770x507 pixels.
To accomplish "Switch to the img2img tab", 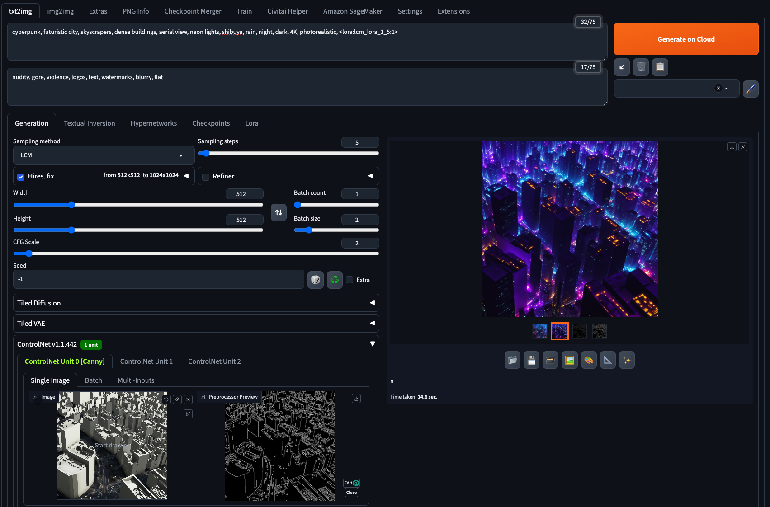I will 60,11.
